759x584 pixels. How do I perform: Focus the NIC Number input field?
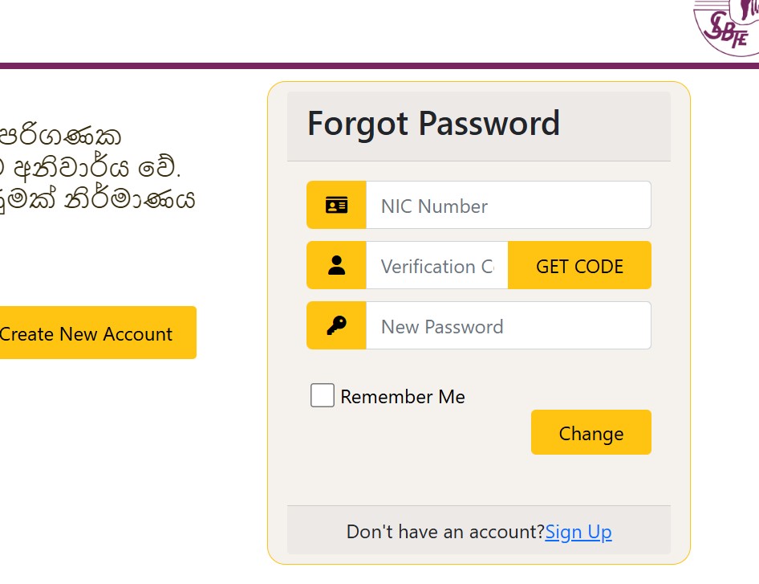point(508,205)
